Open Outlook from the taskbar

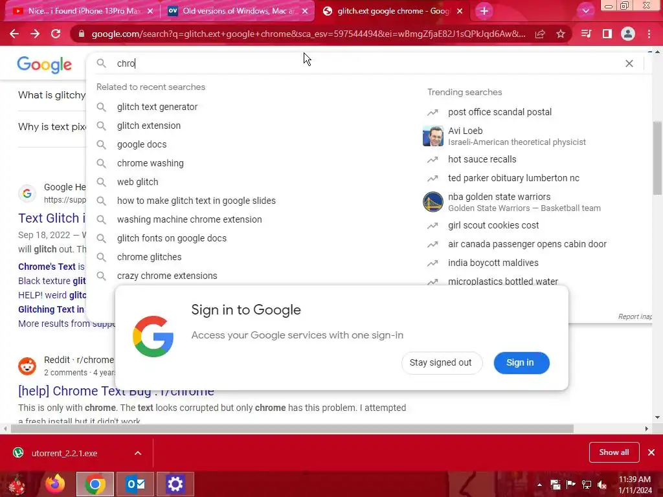tap(136, 484)
